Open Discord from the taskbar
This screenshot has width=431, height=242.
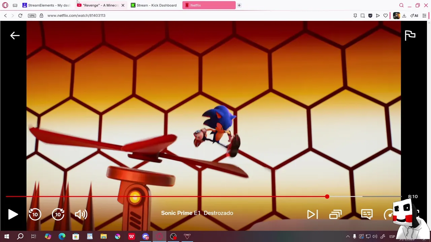pyautogui.click(x=145, y=237)
